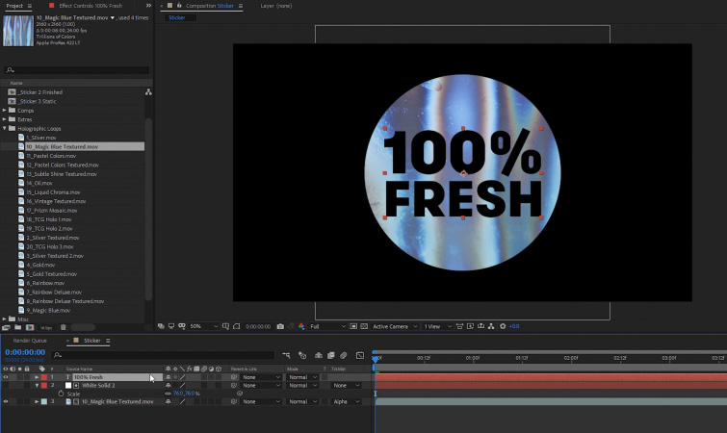The width and height of the screenshot is (727, 433).
Task: Toggle quality switch on 100% Fresh layer
Action: pos(182,377)
